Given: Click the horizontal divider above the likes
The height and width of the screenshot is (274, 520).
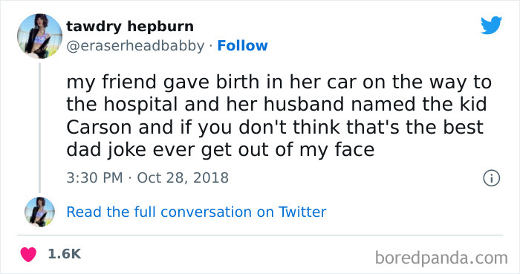Looking at the screenshot, I should click(260, 235).
